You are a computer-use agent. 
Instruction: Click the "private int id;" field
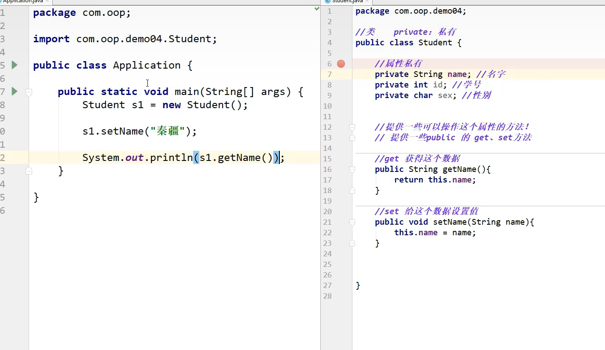click(411, 85)
